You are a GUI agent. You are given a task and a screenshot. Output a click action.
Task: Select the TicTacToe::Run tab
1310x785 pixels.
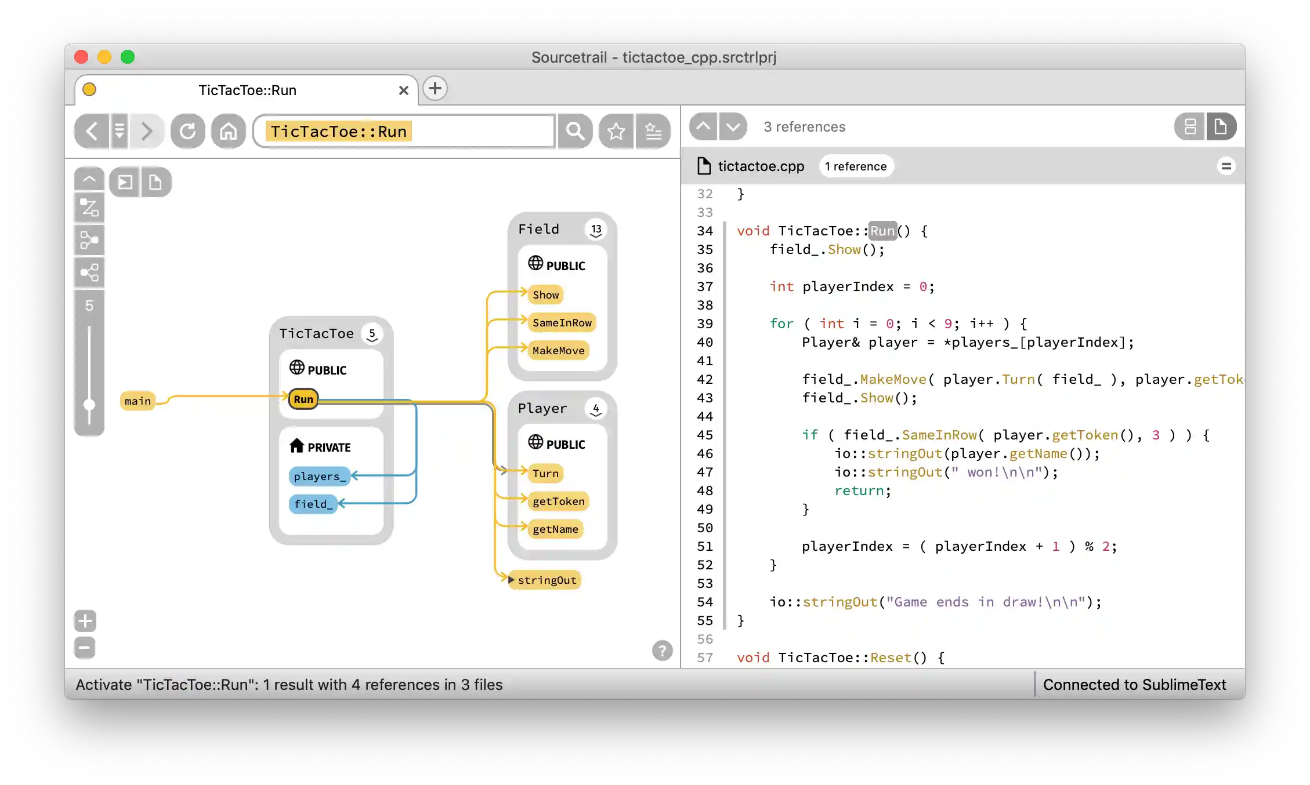248,90
